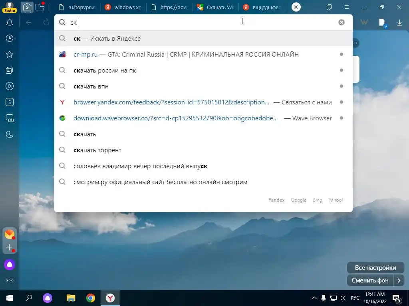The width and height of the screenshot is (409, 306).
Task: Open sidebar more options ellipsis
Action: [10, 280]
